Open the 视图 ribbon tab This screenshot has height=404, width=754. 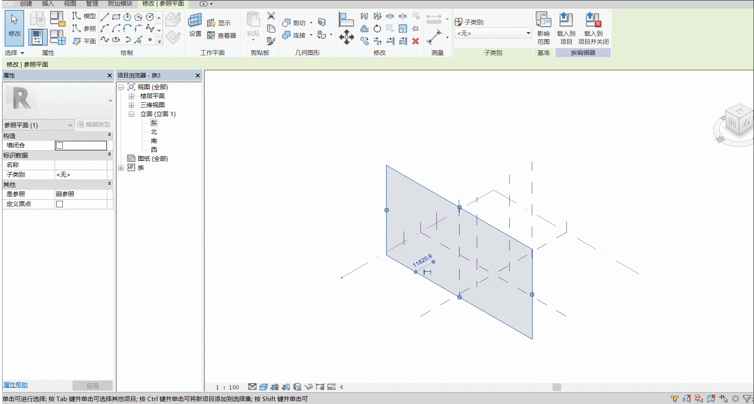point(70,4)
